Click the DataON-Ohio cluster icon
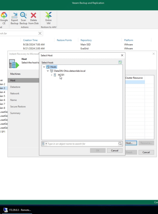Image resolution: width=158 pixels, height=214 pixels. tap(52, 71)
